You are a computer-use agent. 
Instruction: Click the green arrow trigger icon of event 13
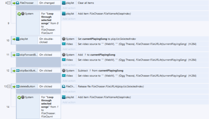click(x=14, y=87)
